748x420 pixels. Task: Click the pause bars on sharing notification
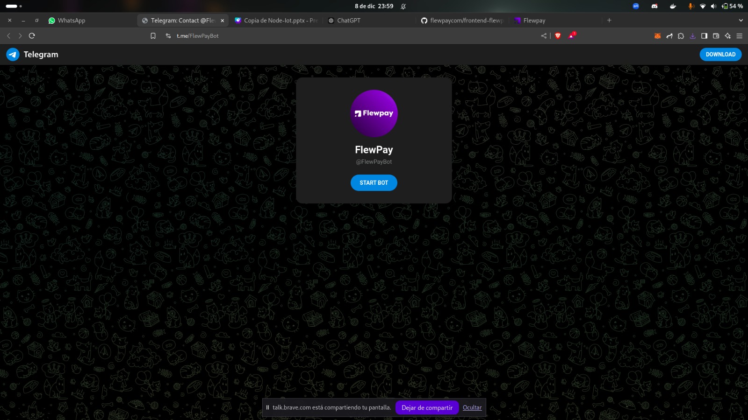[x=267, y=407]
